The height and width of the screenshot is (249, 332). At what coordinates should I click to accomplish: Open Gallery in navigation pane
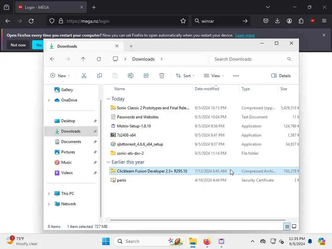point(67,90)
